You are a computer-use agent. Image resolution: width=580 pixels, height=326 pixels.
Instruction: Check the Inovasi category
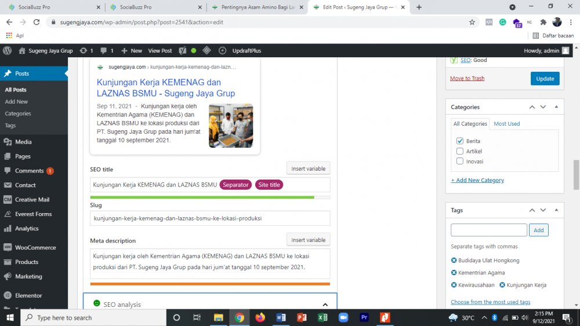[x=460, y=161]
